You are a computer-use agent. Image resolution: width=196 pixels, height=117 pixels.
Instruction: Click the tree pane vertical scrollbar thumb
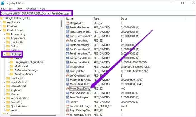[62, 24]
